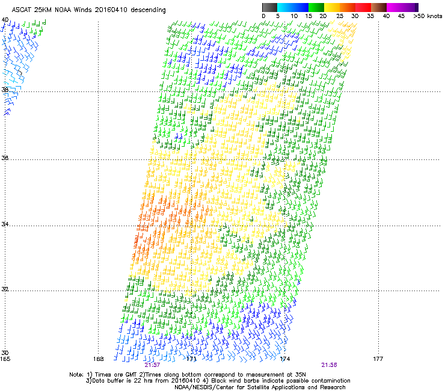Click the longitude label 174
Image resolution: width=445 pixels, height=391 pixels.
pos(285,359)
